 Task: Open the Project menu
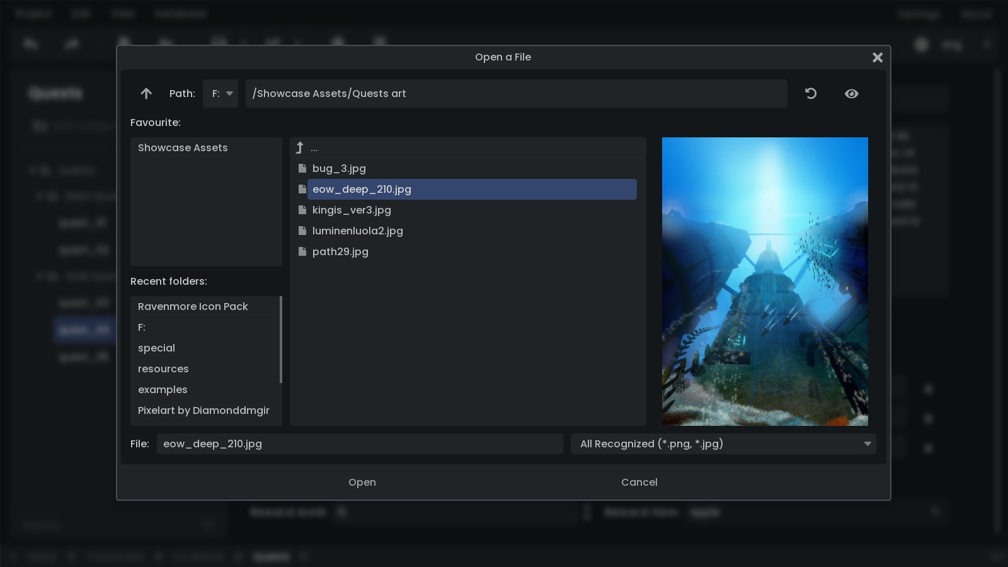[x=34, y=13]
